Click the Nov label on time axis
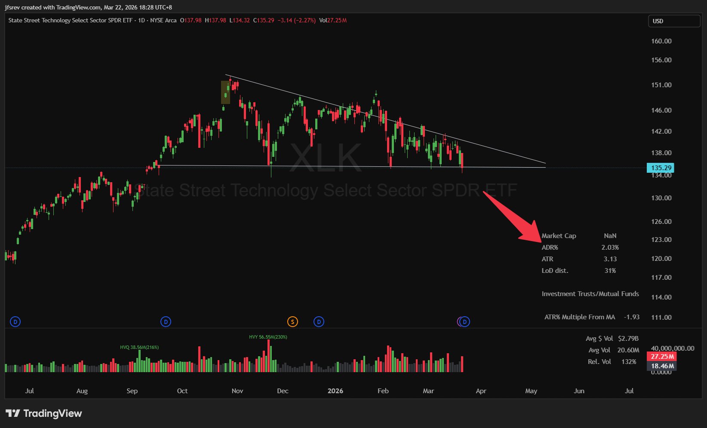Image resolution: width=707 pixels, height=428 pixels. [237, 391]
